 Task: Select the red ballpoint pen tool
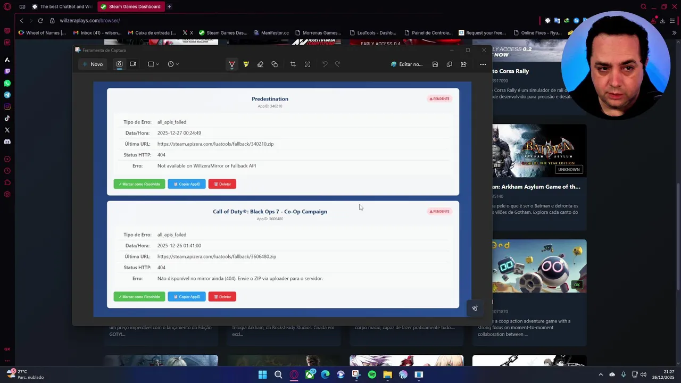[232, 64]
